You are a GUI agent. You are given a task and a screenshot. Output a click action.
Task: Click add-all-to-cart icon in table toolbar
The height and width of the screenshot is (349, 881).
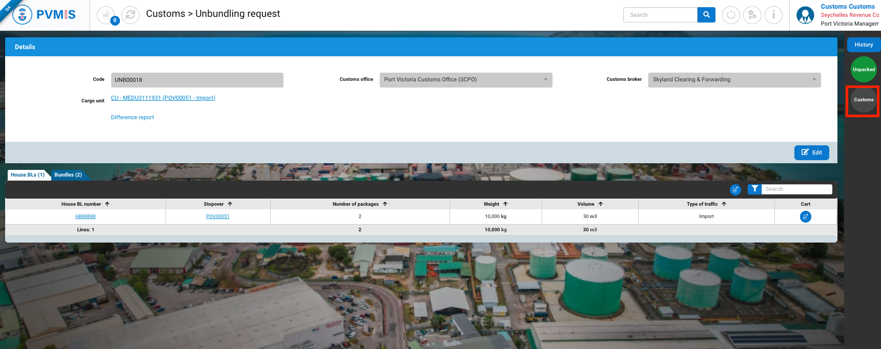pos(735,189)
